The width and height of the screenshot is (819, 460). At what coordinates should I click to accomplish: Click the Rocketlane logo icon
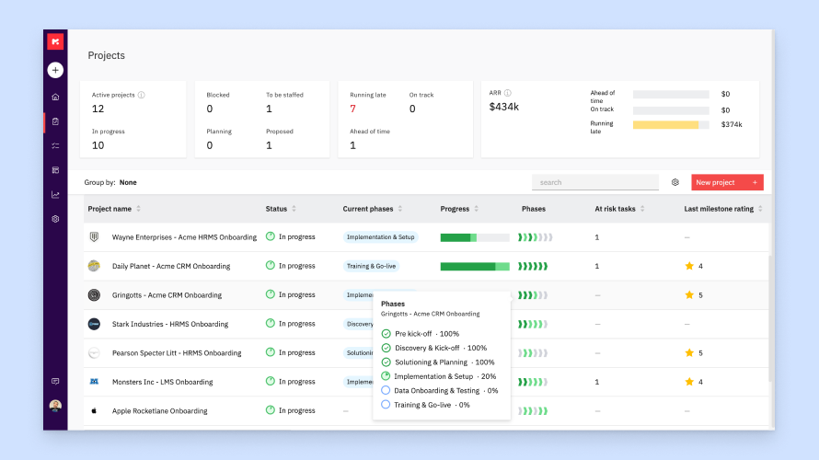(x=55, y=42)
